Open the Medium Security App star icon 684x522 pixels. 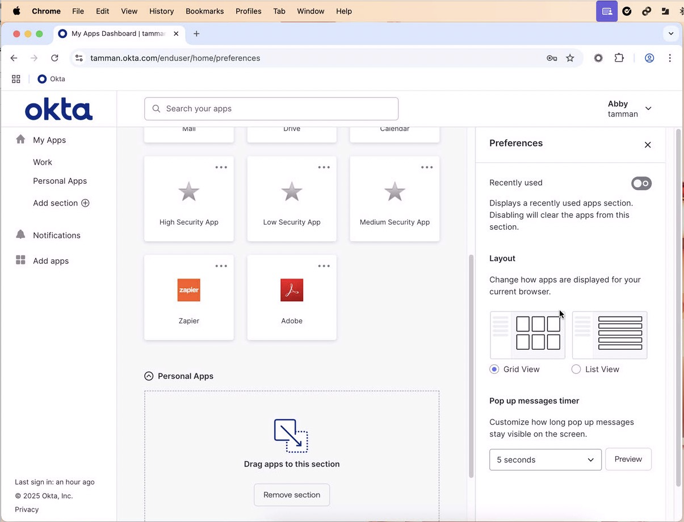coord(395,192)
